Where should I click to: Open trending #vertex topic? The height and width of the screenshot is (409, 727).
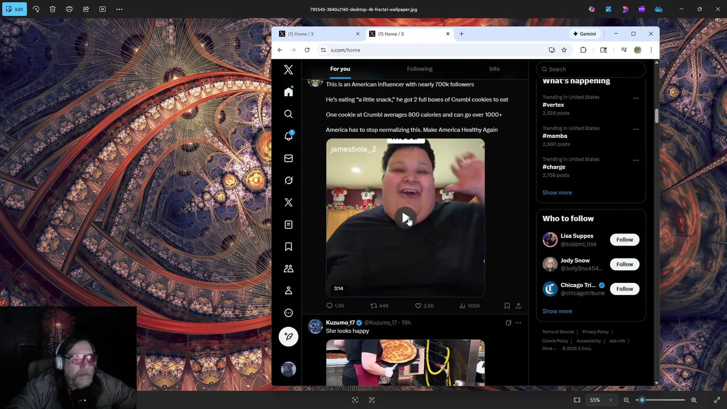(553, 105)
